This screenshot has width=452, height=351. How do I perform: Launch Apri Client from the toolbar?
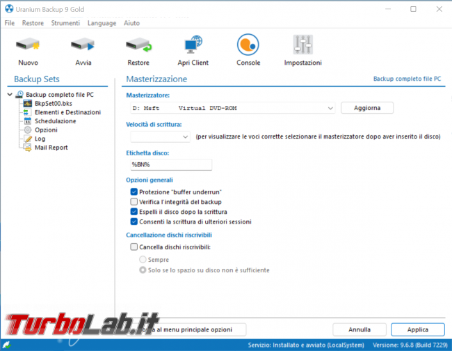coord(193,45)
